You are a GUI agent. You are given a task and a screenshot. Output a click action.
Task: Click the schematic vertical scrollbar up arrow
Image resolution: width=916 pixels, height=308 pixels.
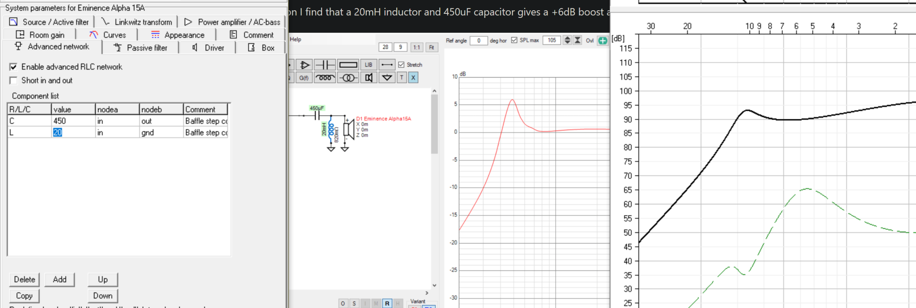434,91
